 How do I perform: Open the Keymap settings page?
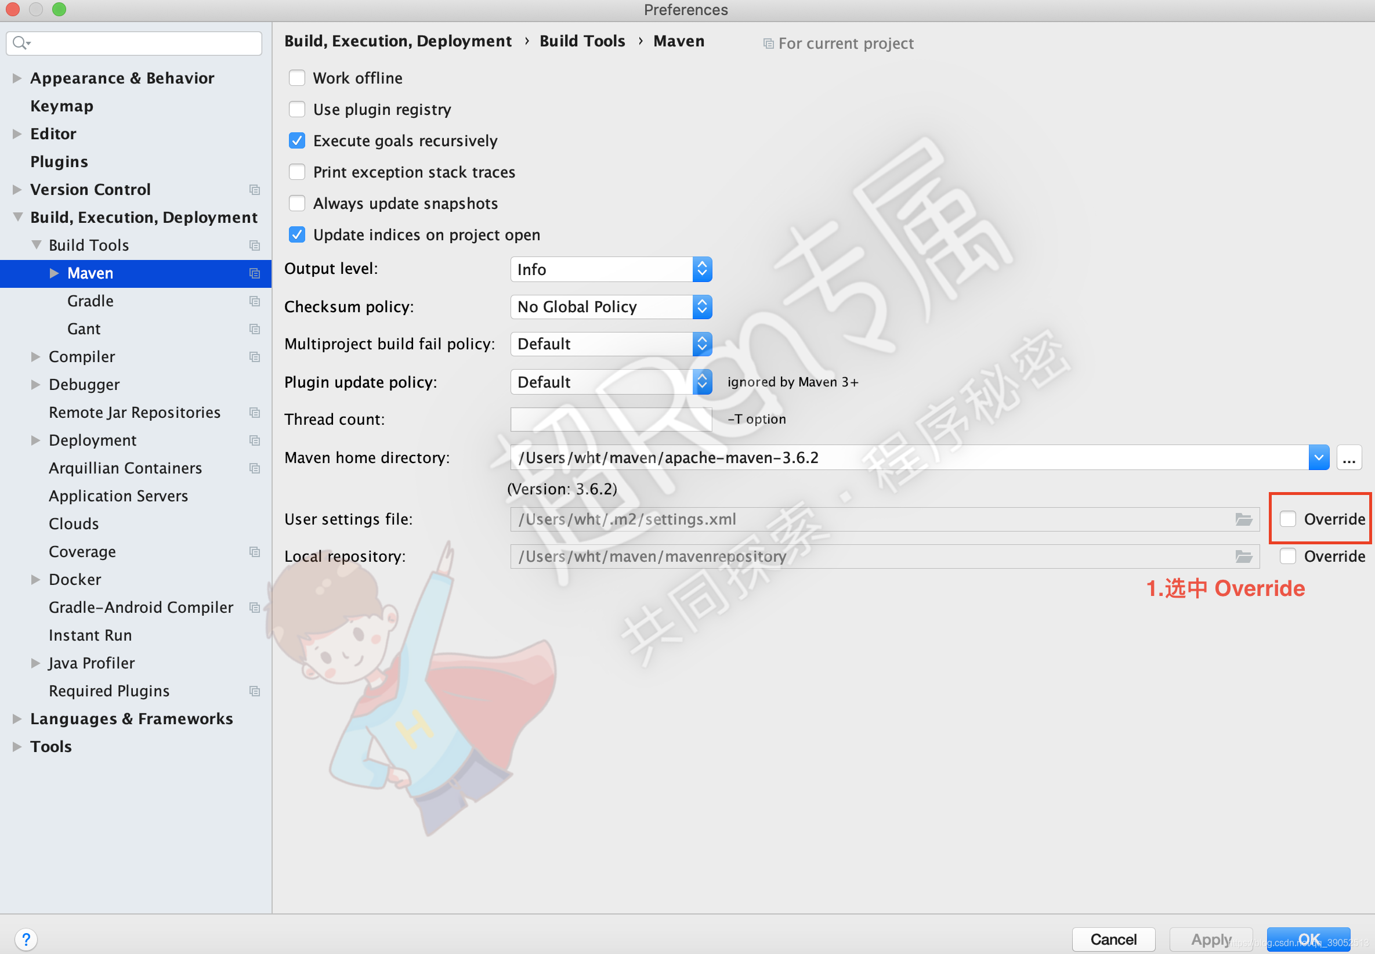(x=61, y=106)
